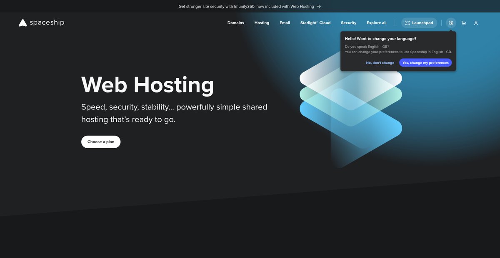Screen dimensions: 500x258
Task: Click the Choose a plan button
Action: coord(101,142)
